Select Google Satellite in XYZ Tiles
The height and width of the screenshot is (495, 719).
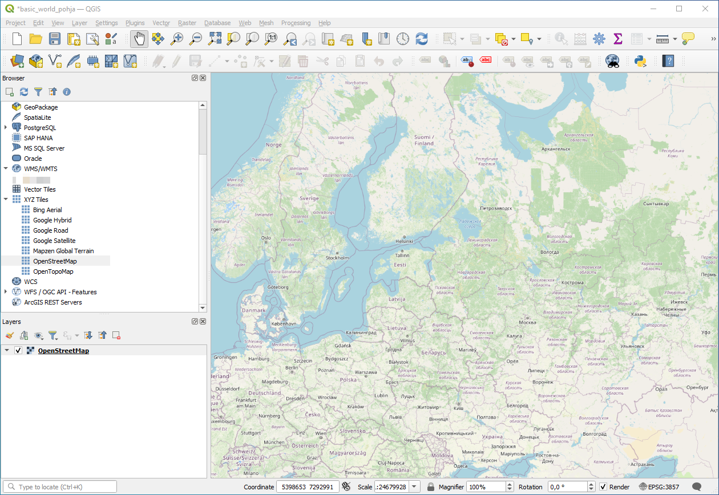point(54,241)
